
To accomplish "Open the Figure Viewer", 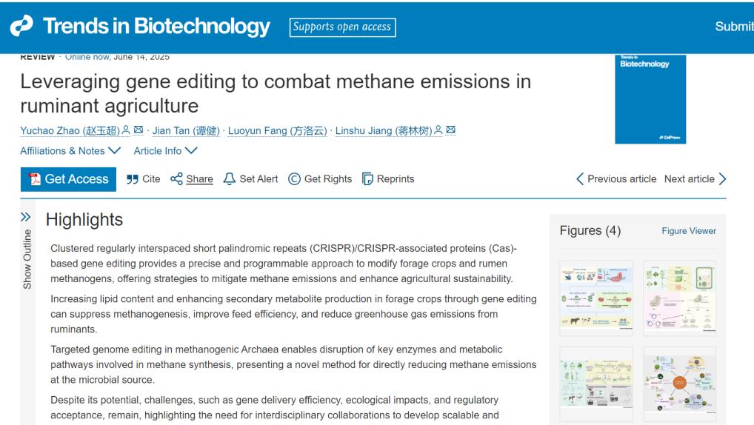I will (688, 231).
